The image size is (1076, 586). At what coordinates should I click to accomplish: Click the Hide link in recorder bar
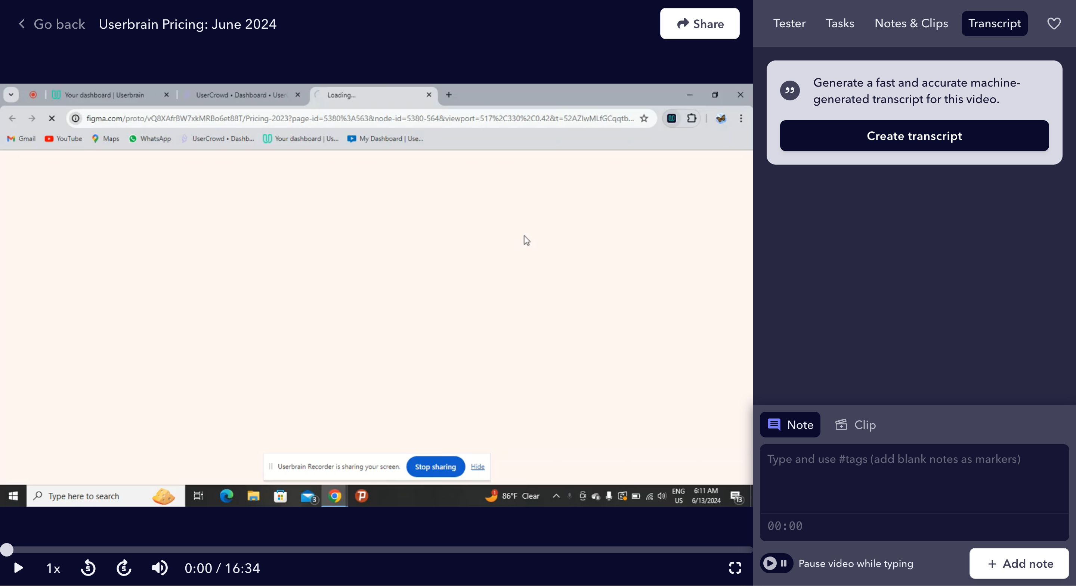477,467
